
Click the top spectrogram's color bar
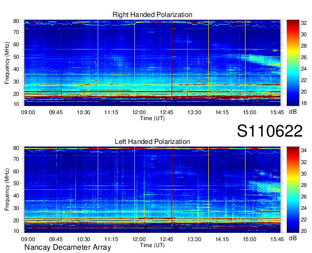pos(293,63)
